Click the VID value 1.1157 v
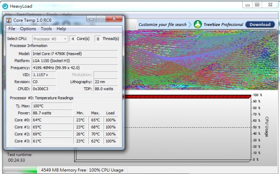Image resolution: width=280 pixels, height=174 pixels. (x=44, y=75)
